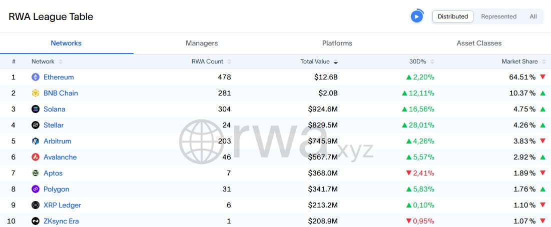Image resolution: width=551 pixels, height=227 pixels.
Task: Select the Distributed view toggle
Action: click(452, 16)
